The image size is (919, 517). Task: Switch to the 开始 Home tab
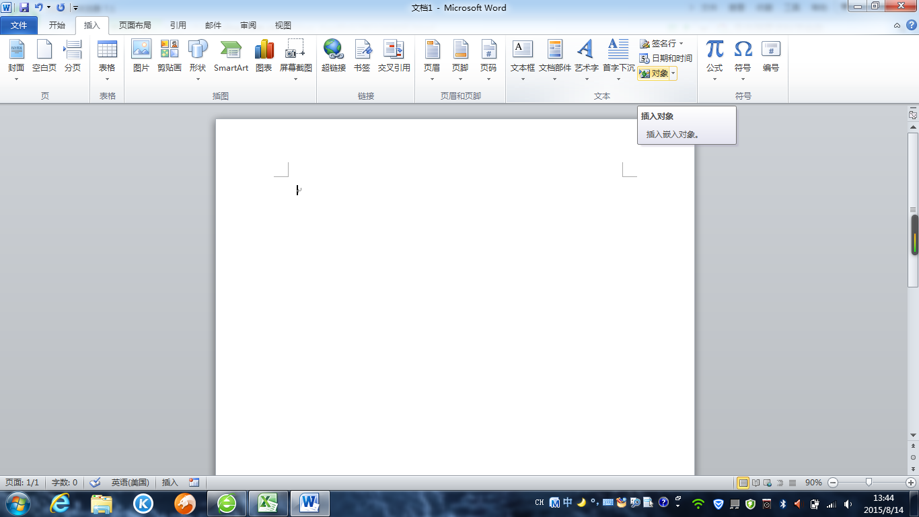coord(57,26)
